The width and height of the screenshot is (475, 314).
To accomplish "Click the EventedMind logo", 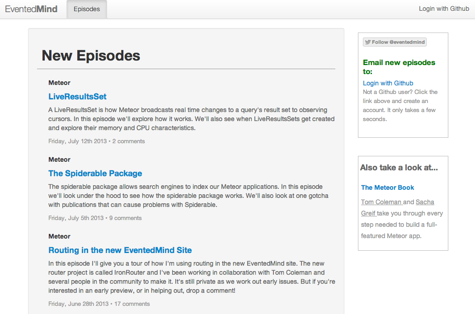I will (31, 9).
